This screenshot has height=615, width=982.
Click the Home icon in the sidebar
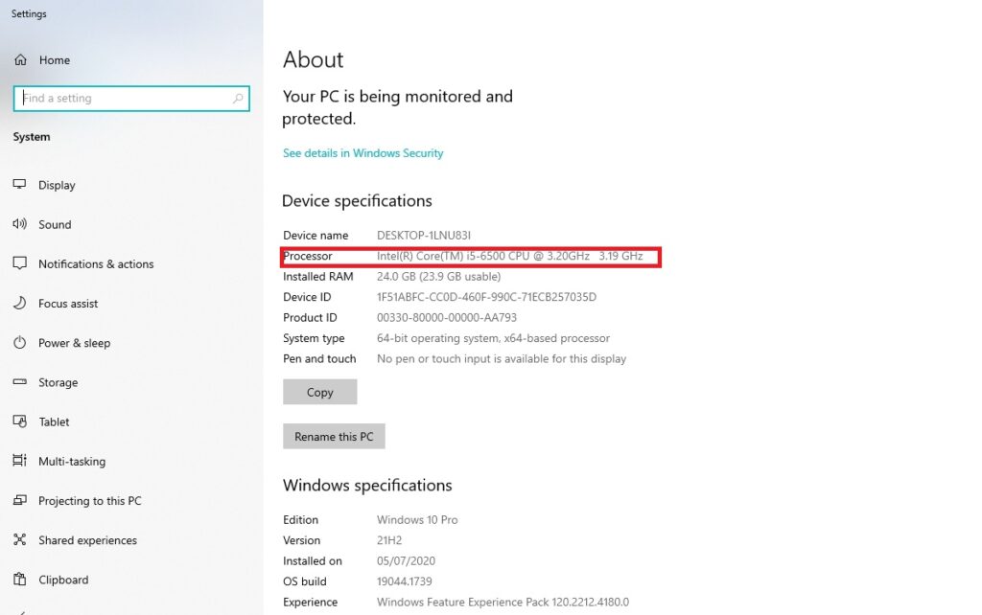20,60
